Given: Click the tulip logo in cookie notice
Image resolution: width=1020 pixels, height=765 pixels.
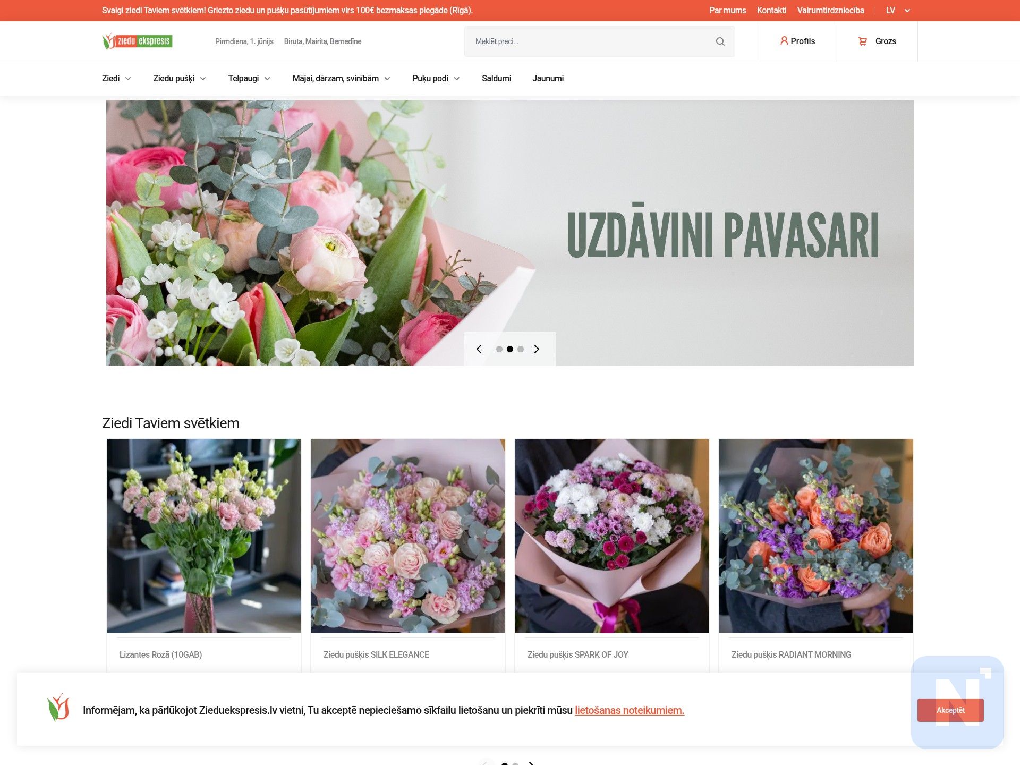Looking at the screenshot, I should pos(58,708).
